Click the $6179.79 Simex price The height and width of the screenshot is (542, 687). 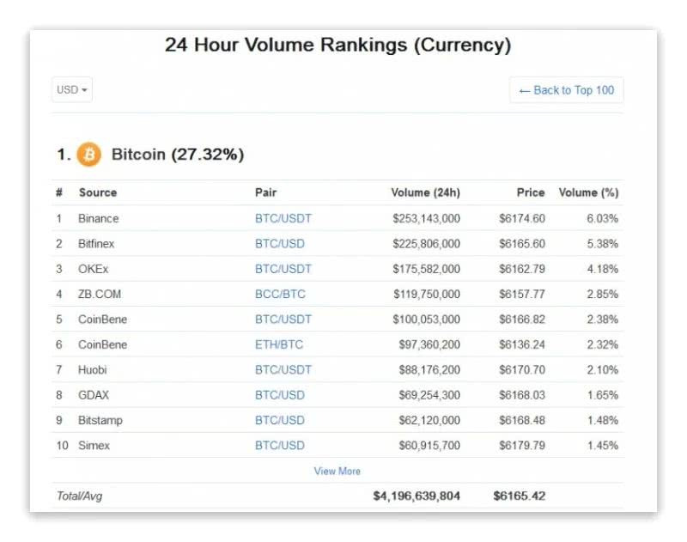[x=522, y=446]
